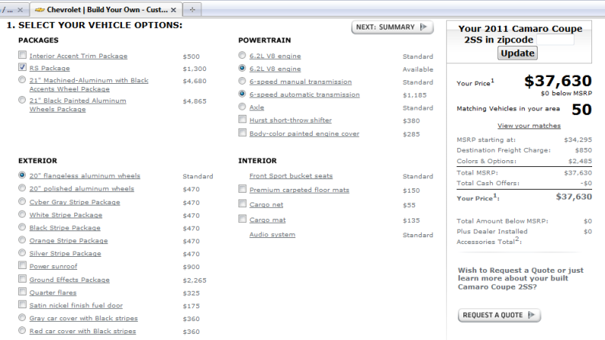
Task: Open the RS Package details link
Action: click(x=50, y=68)
